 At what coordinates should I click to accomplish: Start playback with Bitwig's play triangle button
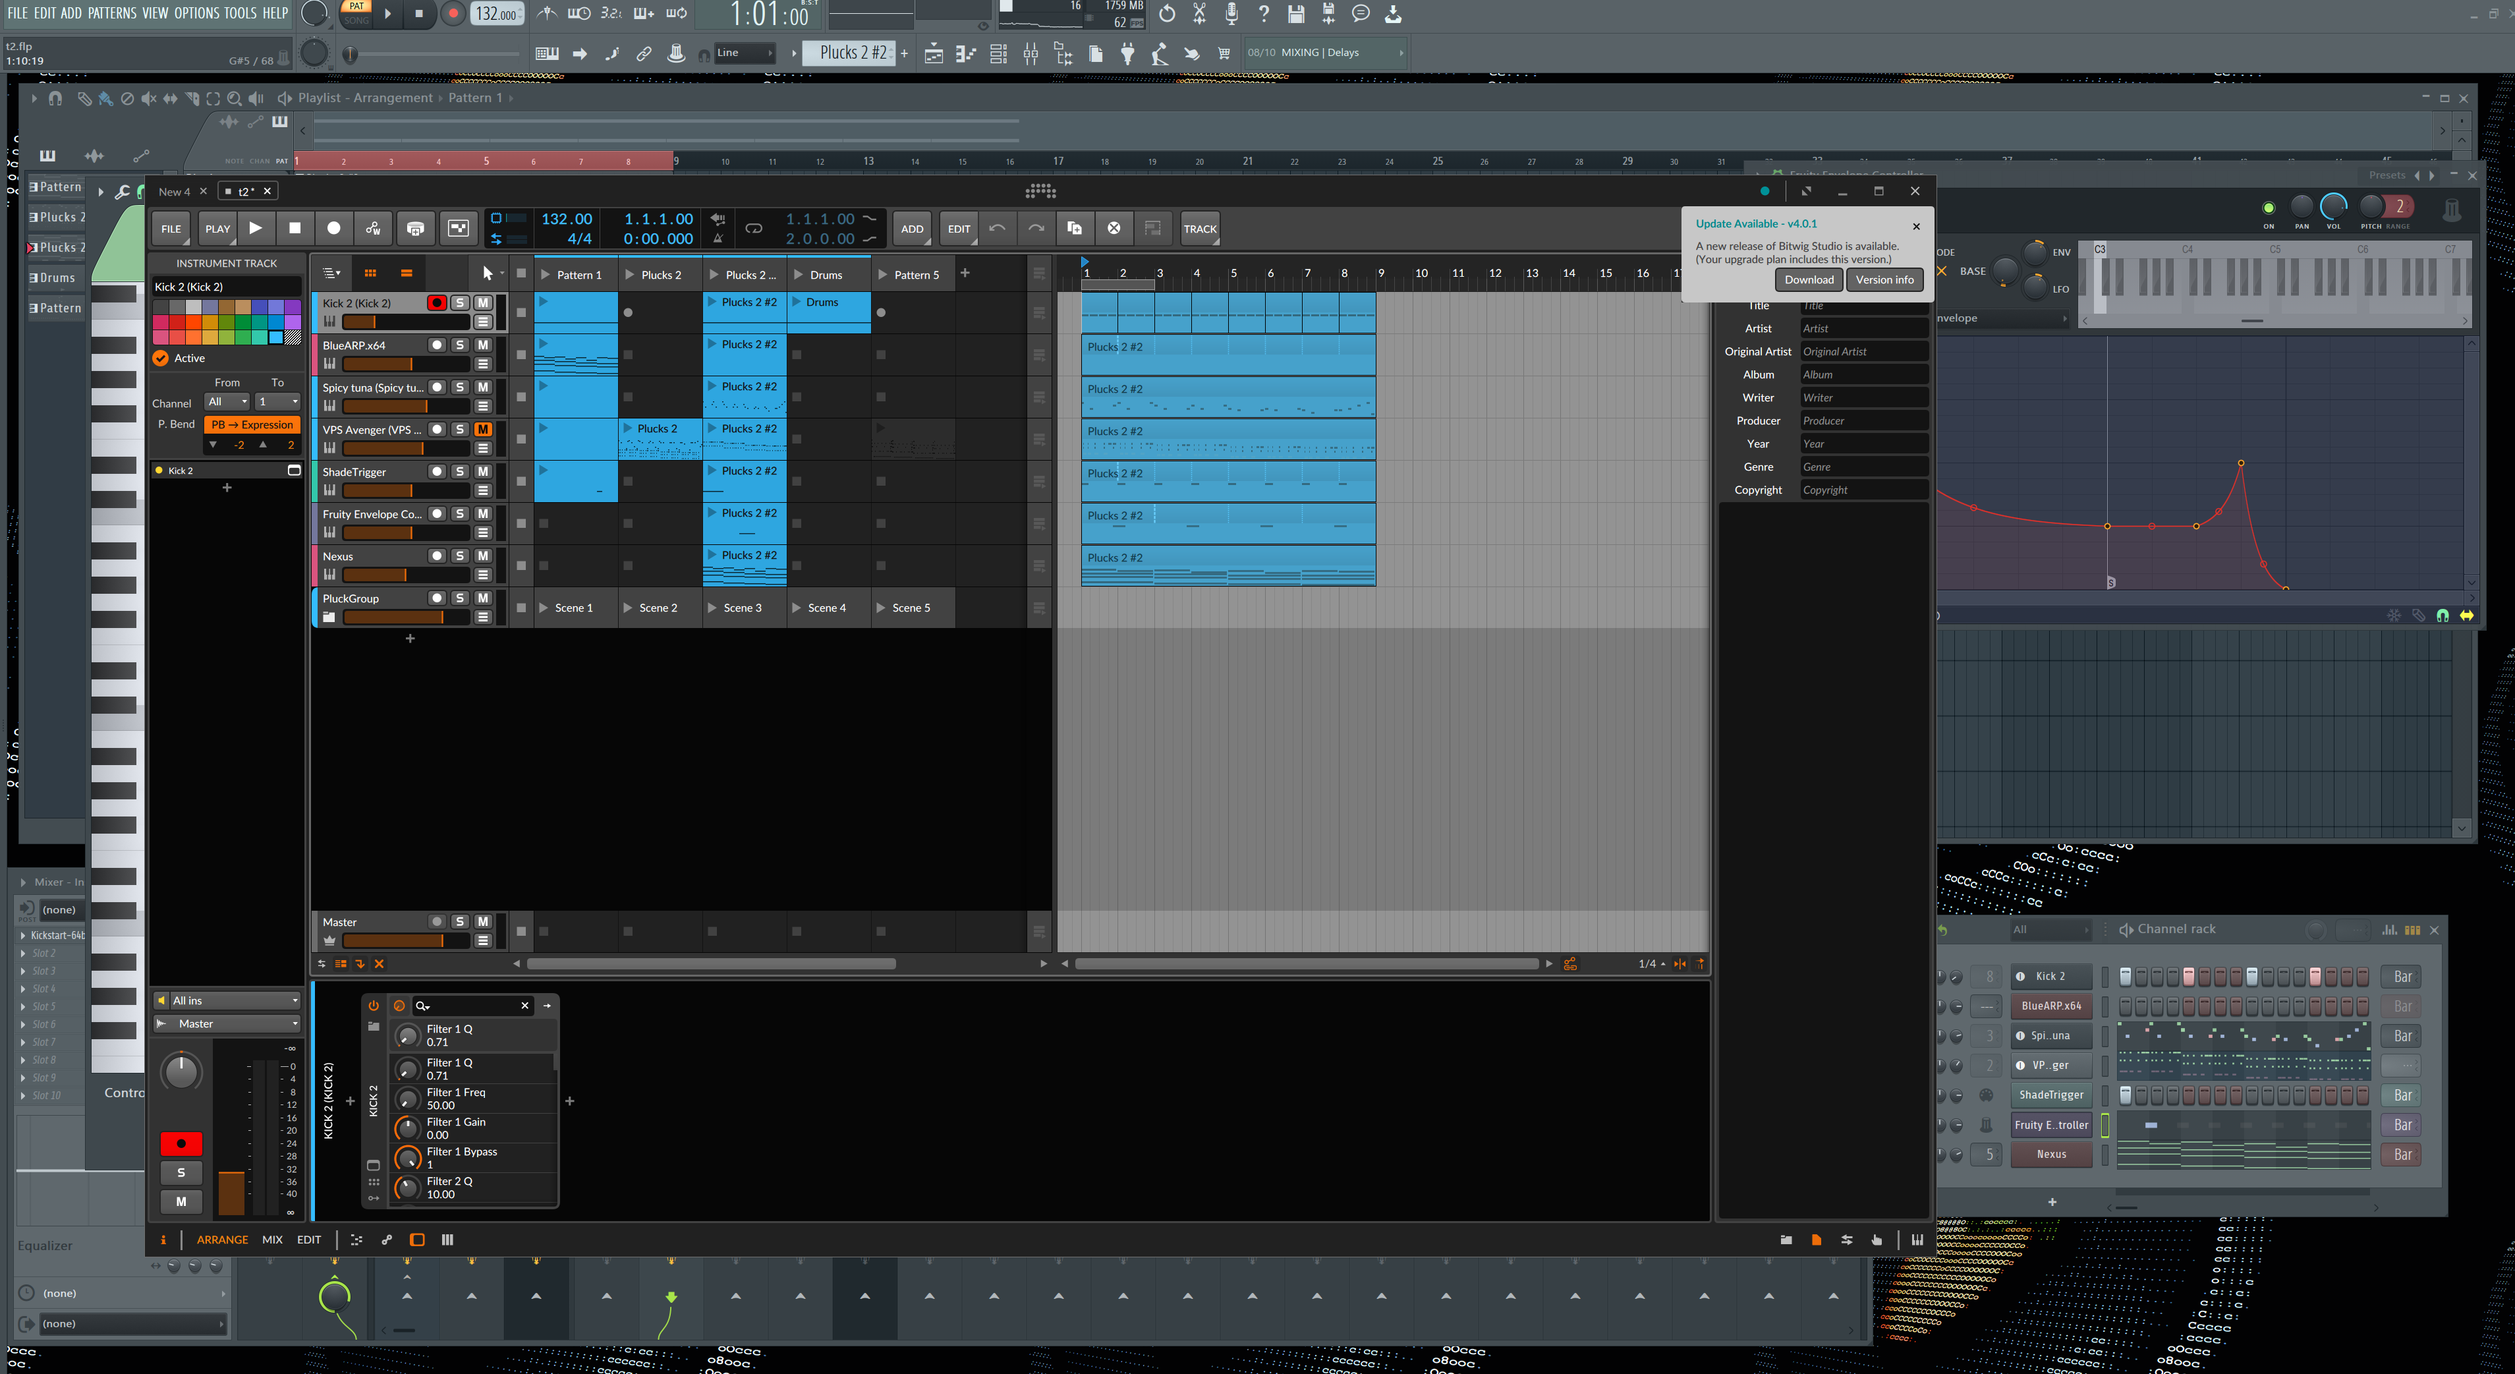[256, 229]
